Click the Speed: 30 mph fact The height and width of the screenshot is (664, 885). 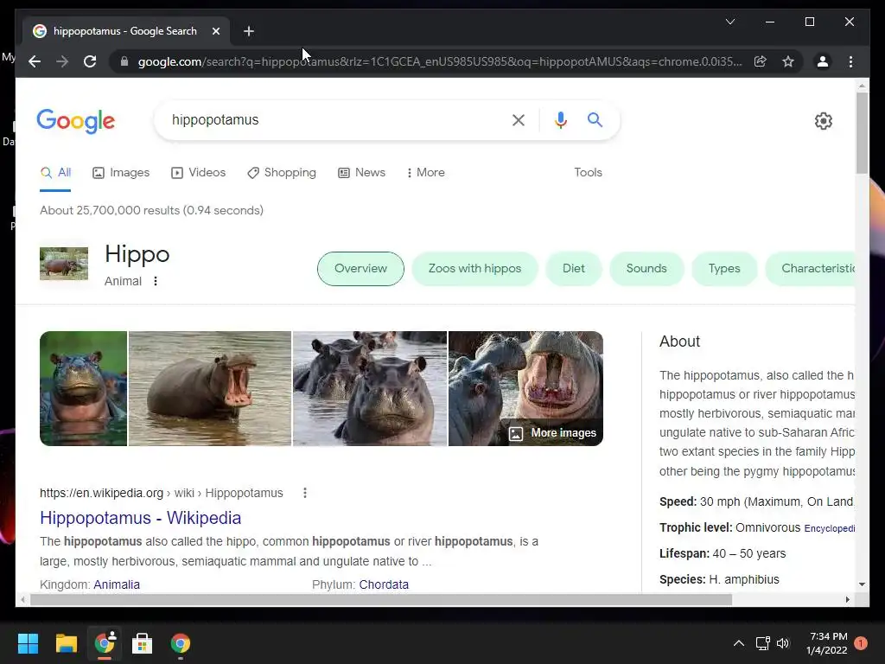(x=756, y=502)
